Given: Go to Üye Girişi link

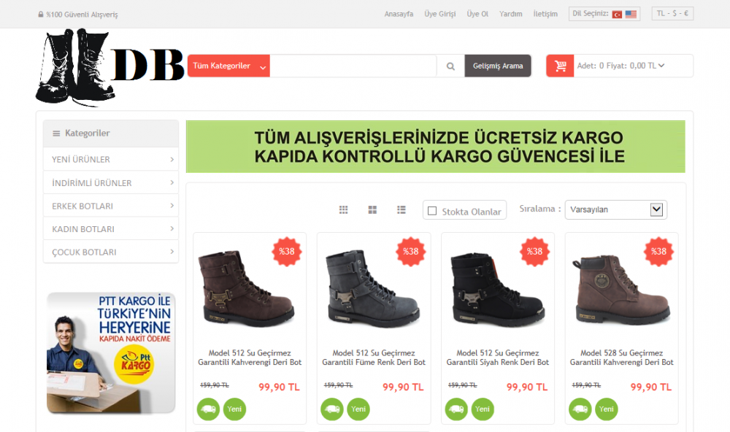Looking at the screenshot, I should (x=440, y=14).
